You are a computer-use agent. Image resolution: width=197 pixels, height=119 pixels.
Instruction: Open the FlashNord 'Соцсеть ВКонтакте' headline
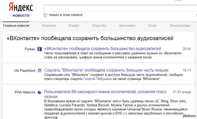pos(106,70)
